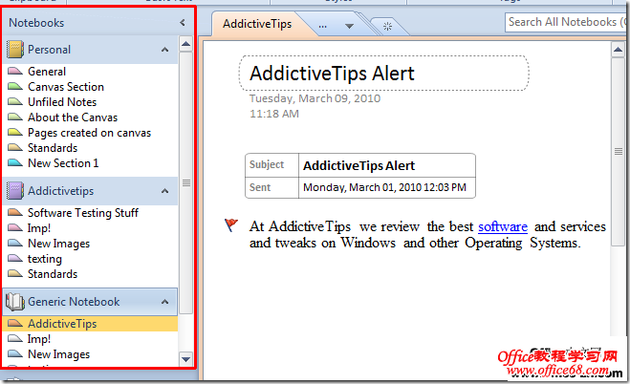The width and height of the screenshot is (630, 384).
Task: Open Standards section under Personal
Action: click(53, 148)
